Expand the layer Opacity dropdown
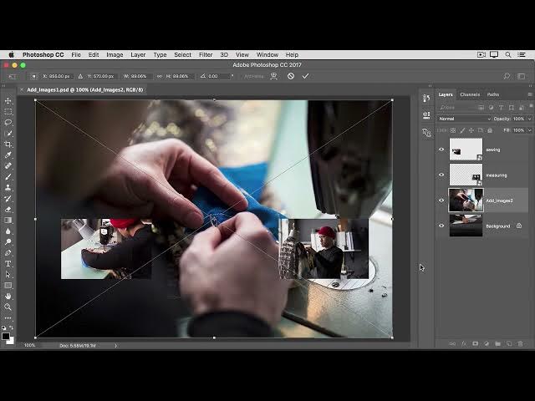Viewport: 535px width, 401px height. pos(527,119)
